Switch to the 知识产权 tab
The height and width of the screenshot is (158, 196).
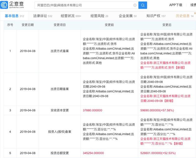(x=156, y=16)
